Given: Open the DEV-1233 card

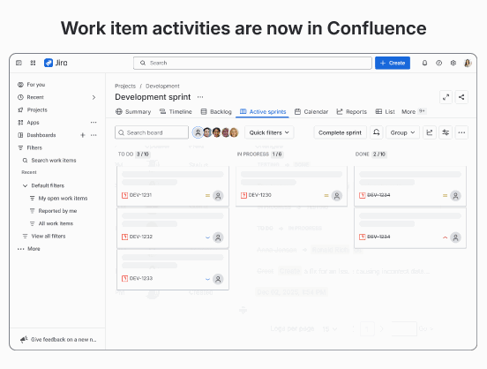Looking at the screenshot, I should point(173,269).
